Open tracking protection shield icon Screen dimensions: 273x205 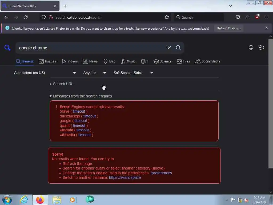[x=43, y=17]
